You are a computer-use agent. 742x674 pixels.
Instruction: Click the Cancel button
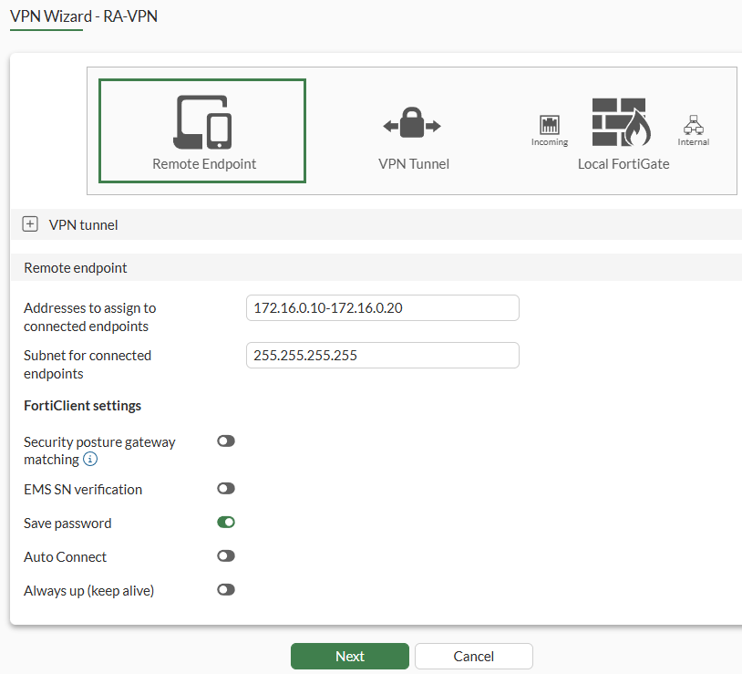tap(473, 656)
